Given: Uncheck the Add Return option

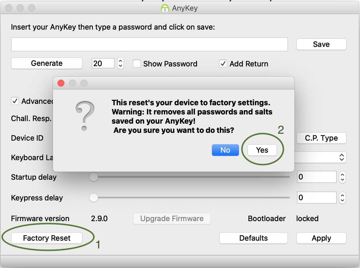Looking at the screenshot, I should [223, 64].
